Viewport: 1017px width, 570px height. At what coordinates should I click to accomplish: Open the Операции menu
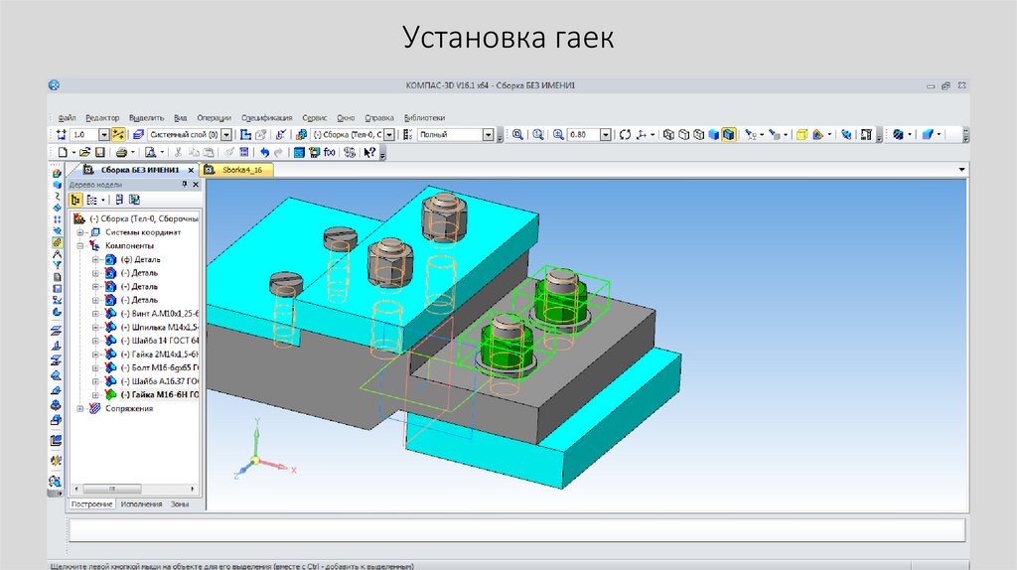click(214, 116)
